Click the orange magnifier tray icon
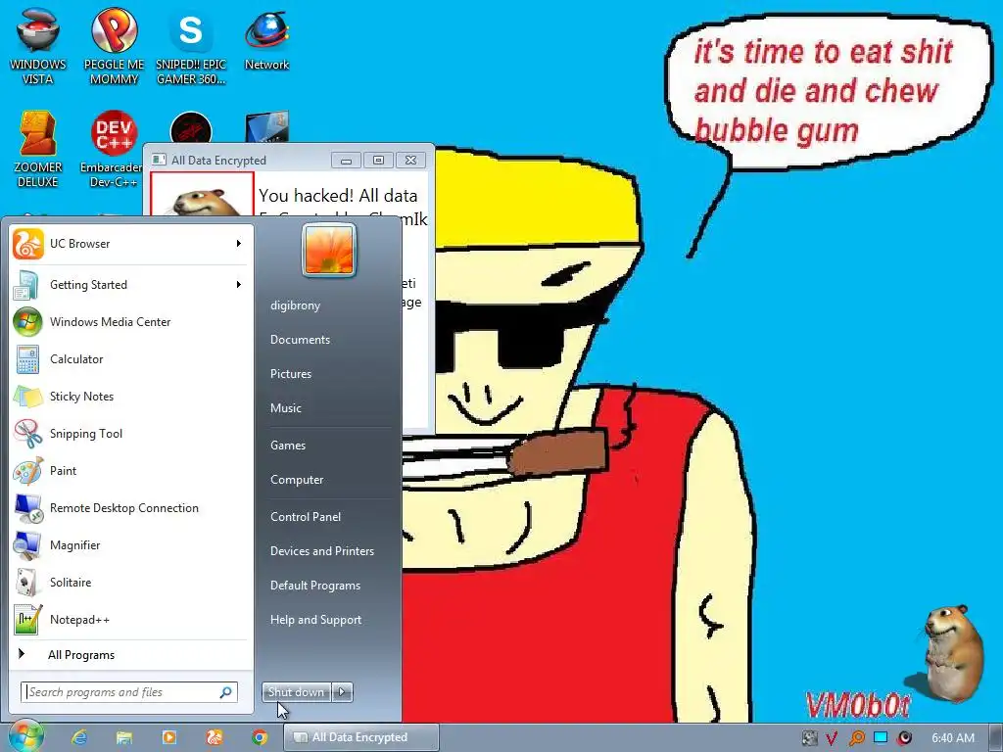This screenshot has width=1003, height=752. click(856, 738)
